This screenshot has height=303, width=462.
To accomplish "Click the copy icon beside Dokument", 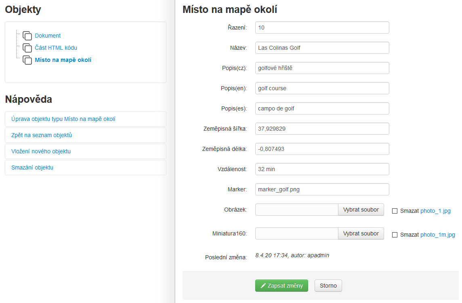I will coord(27,36).
